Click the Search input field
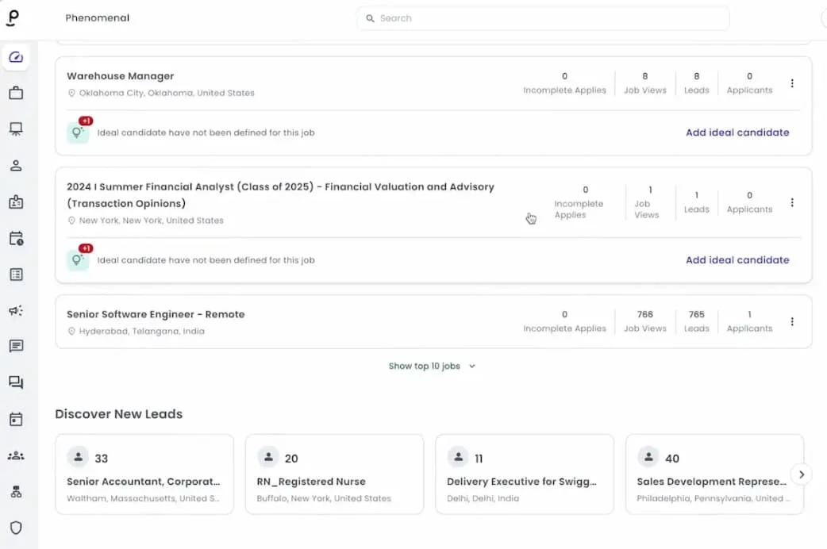Screen dimensions: 827x549 543,18
